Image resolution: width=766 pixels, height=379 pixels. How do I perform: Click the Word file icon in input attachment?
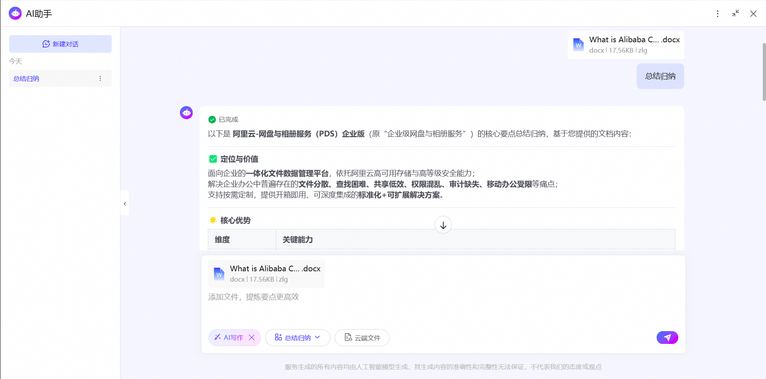(x=219, y=274)
